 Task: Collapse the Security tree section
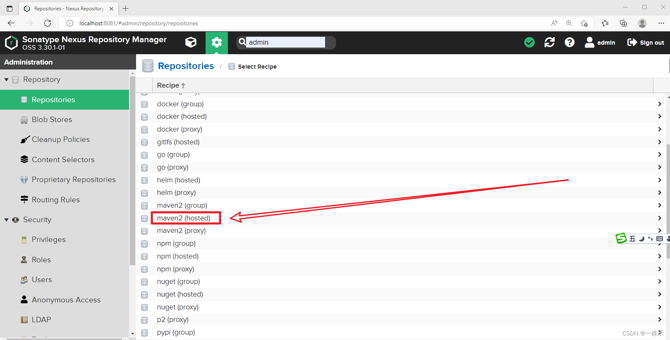tap(7, 220)
